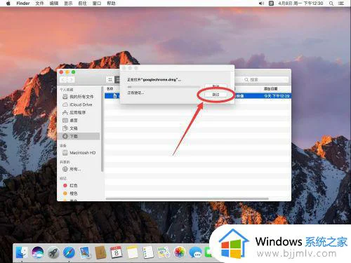Open the Finder menu in menu bar
Viewport: 351px width, 263px height.
(x=23, y=4)
